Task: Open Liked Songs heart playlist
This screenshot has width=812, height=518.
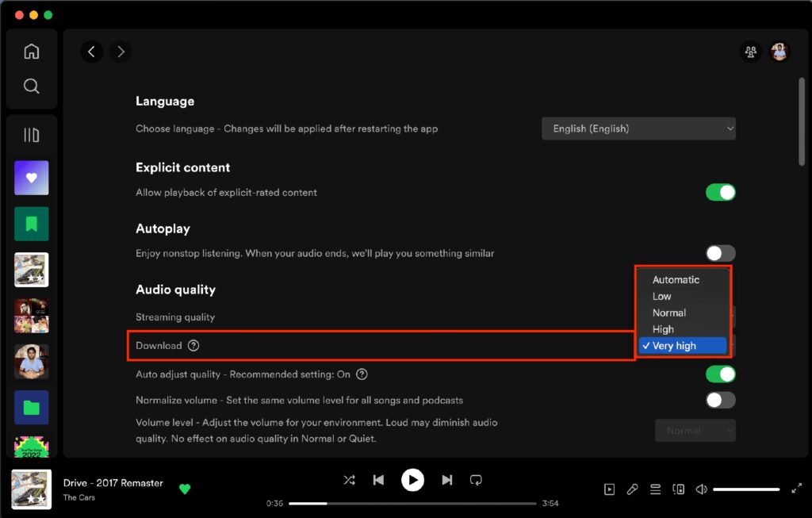Action: tap(32, 178)
